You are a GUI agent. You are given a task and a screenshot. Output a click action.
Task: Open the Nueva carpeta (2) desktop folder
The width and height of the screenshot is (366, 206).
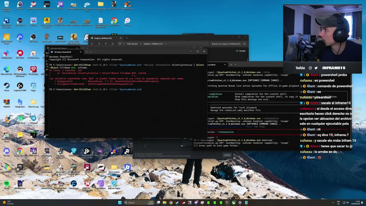100,6
